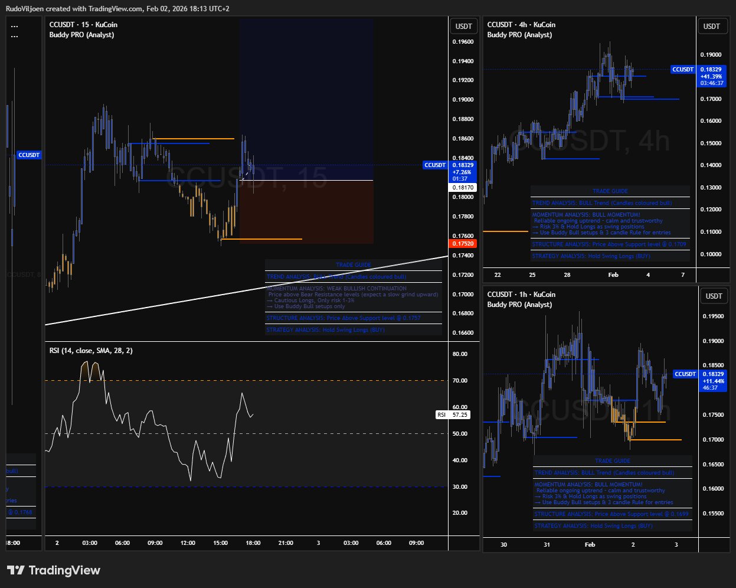Viewport: 736px width, 588px height.
Task: Click the +11.44% price label on 1h chart
Action: tap(711, 381)
